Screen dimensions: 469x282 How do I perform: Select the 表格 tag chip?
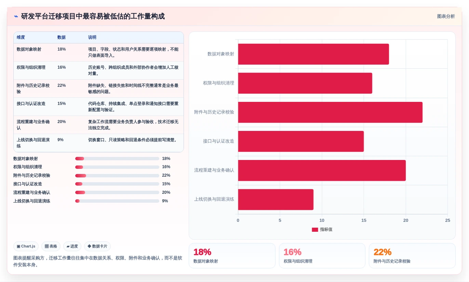coord(51,246)
